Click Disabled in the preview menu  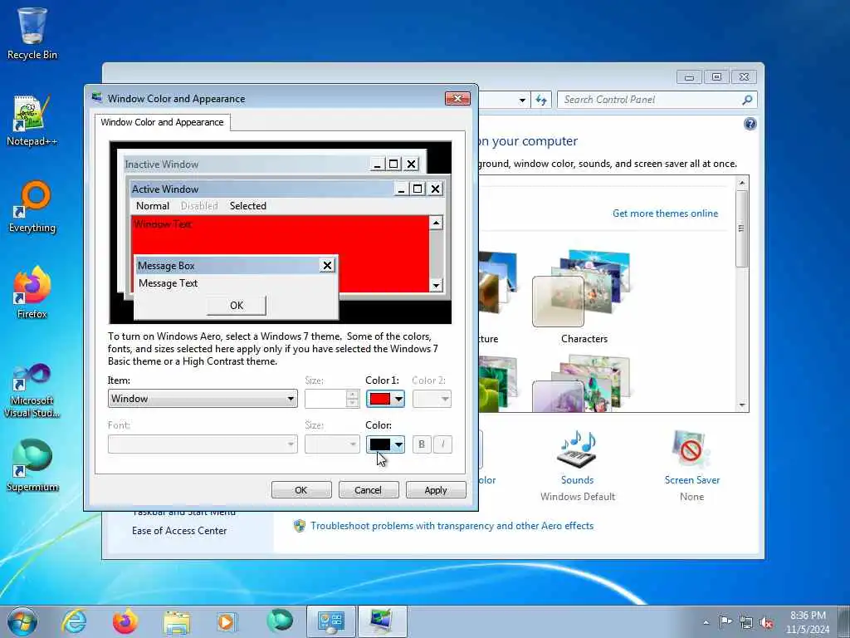(199, 206)
